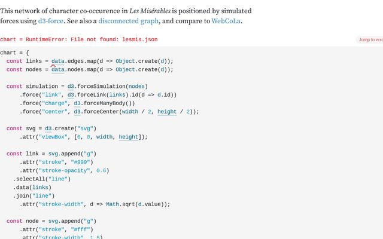Image resolution: width=383 pixels, height=239 pixels.
Task: Open the disconnected graph link
Action: coord(127,21)
